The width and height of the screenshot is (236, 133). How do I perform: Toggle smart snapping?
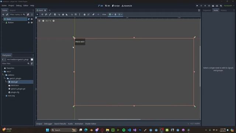point(72,14)
